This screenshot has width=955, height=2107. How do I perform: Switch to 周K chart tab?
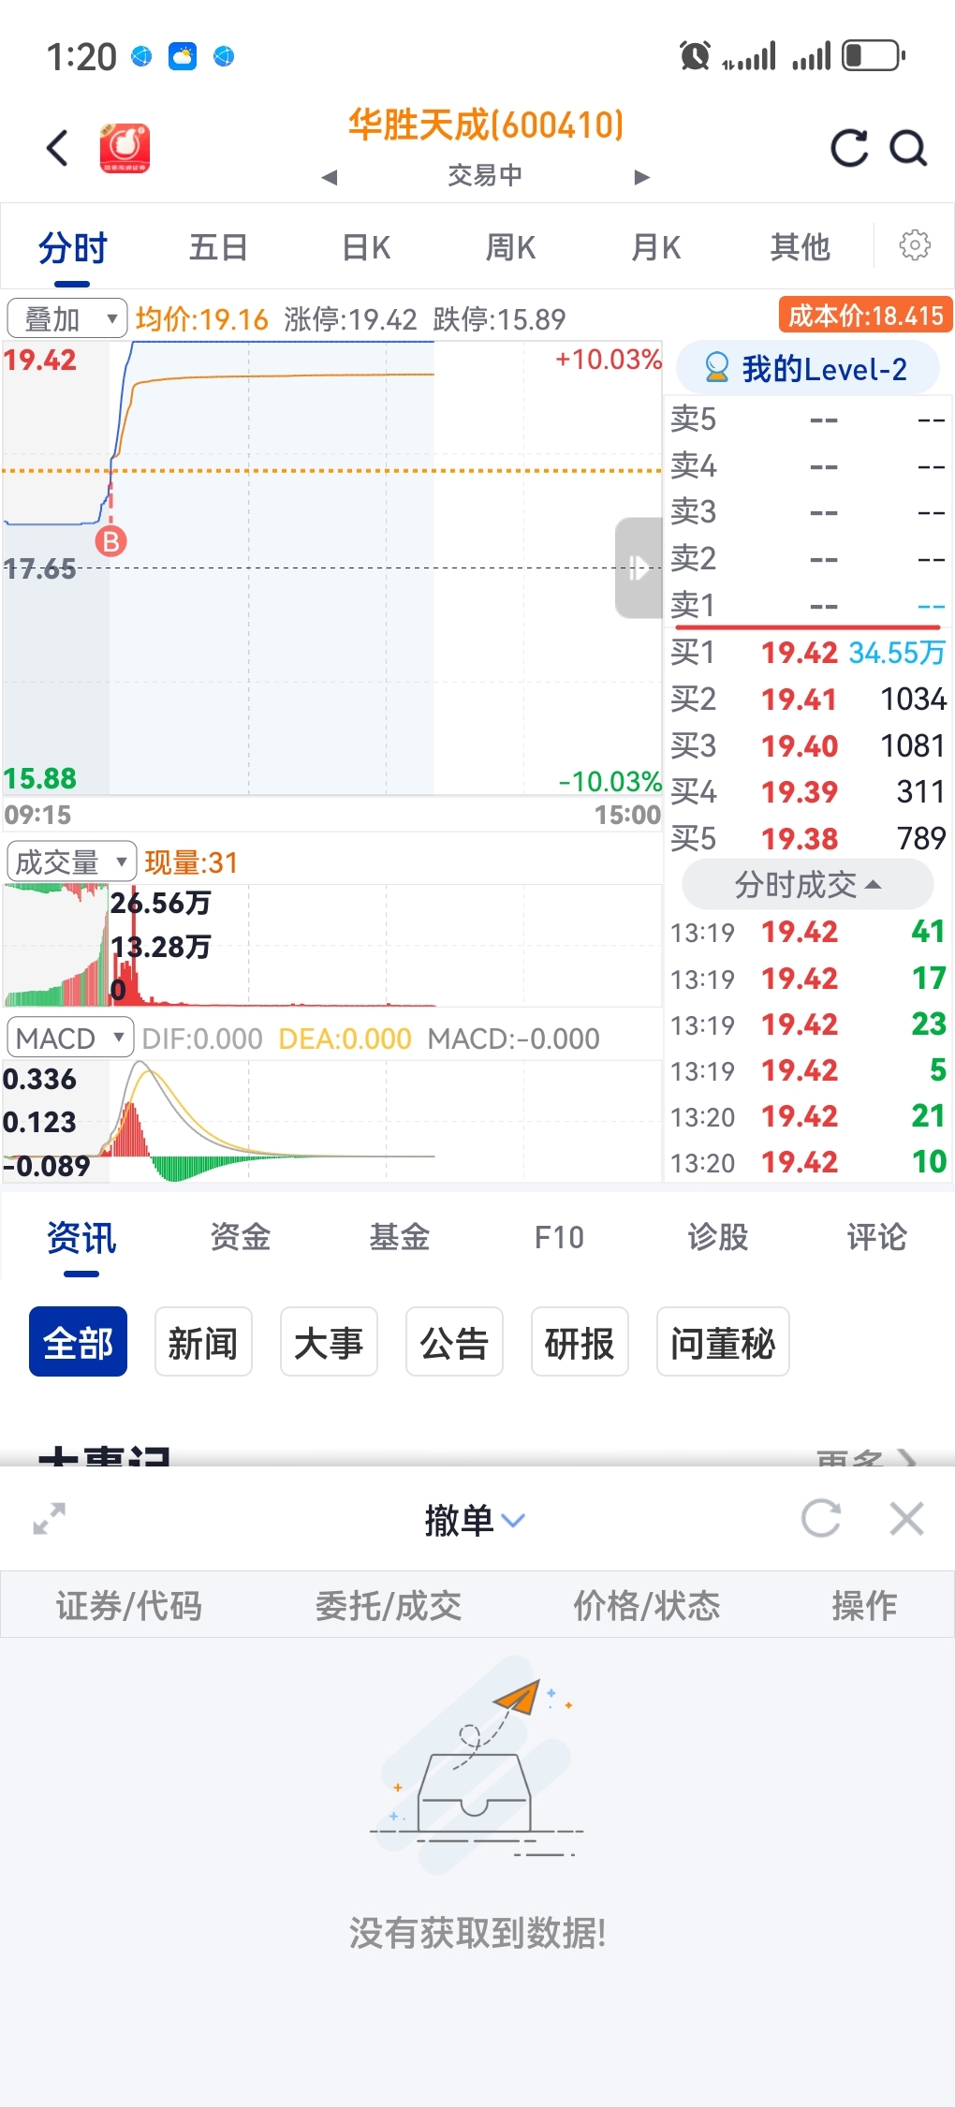click(x=510, y=247)
